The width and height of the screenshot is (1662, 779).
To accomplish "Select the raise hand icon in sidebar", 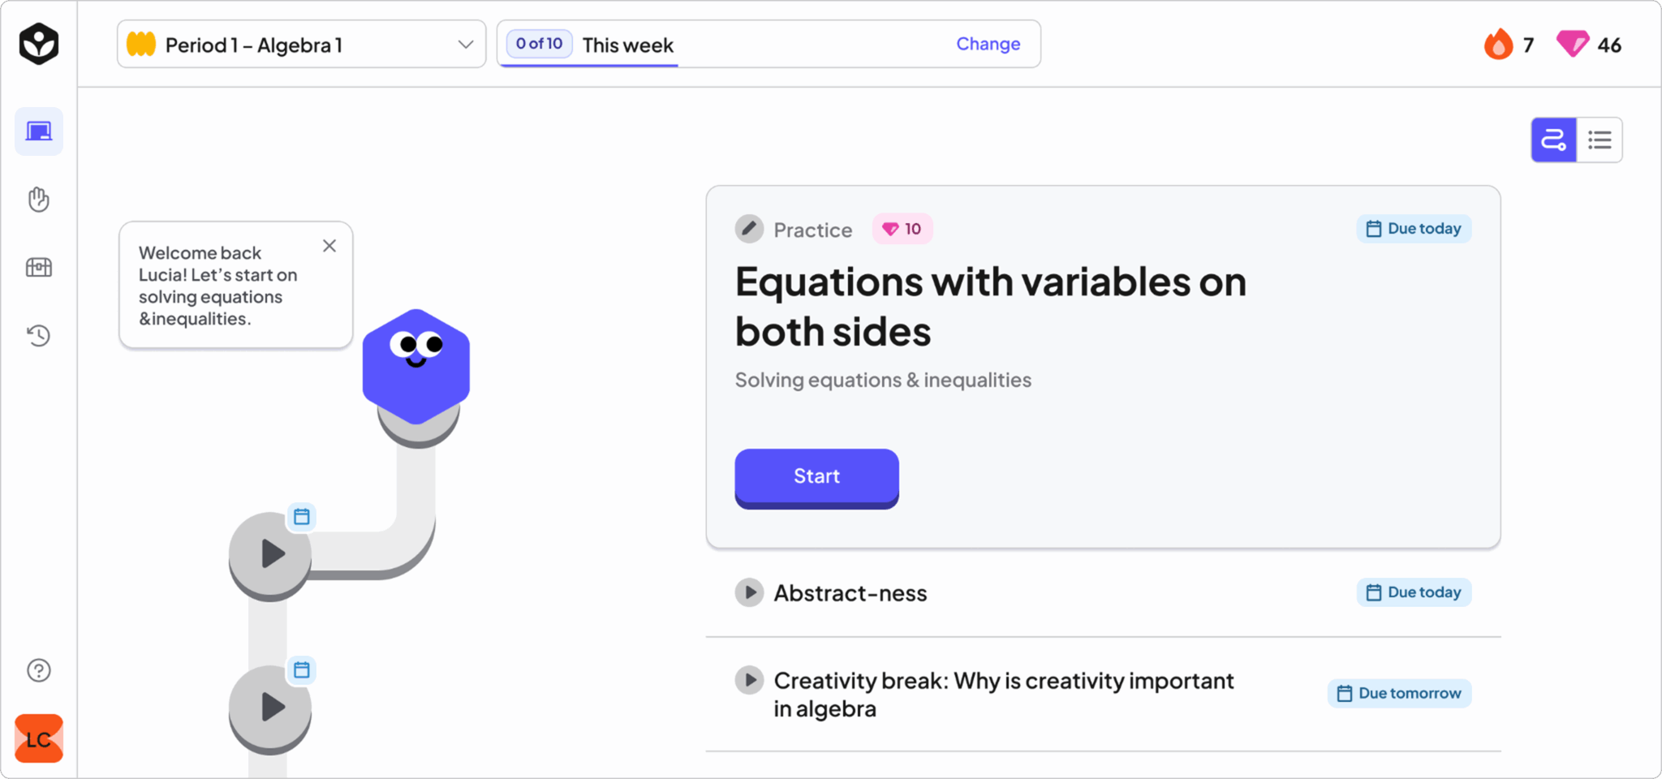I will click(x=38, y=200).
